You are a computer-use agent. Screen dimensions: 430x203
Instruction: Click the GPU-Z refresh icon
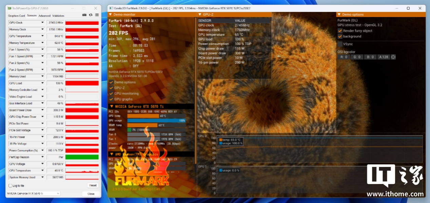91,15
